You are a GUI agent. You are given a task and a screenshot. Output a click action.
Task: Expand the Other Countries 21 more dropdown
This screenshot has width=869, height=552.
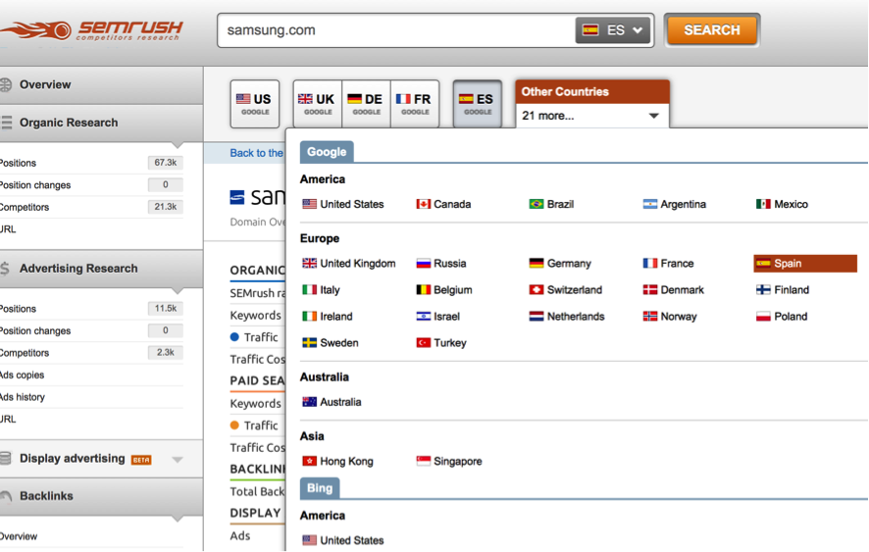(x=591, y=116)
